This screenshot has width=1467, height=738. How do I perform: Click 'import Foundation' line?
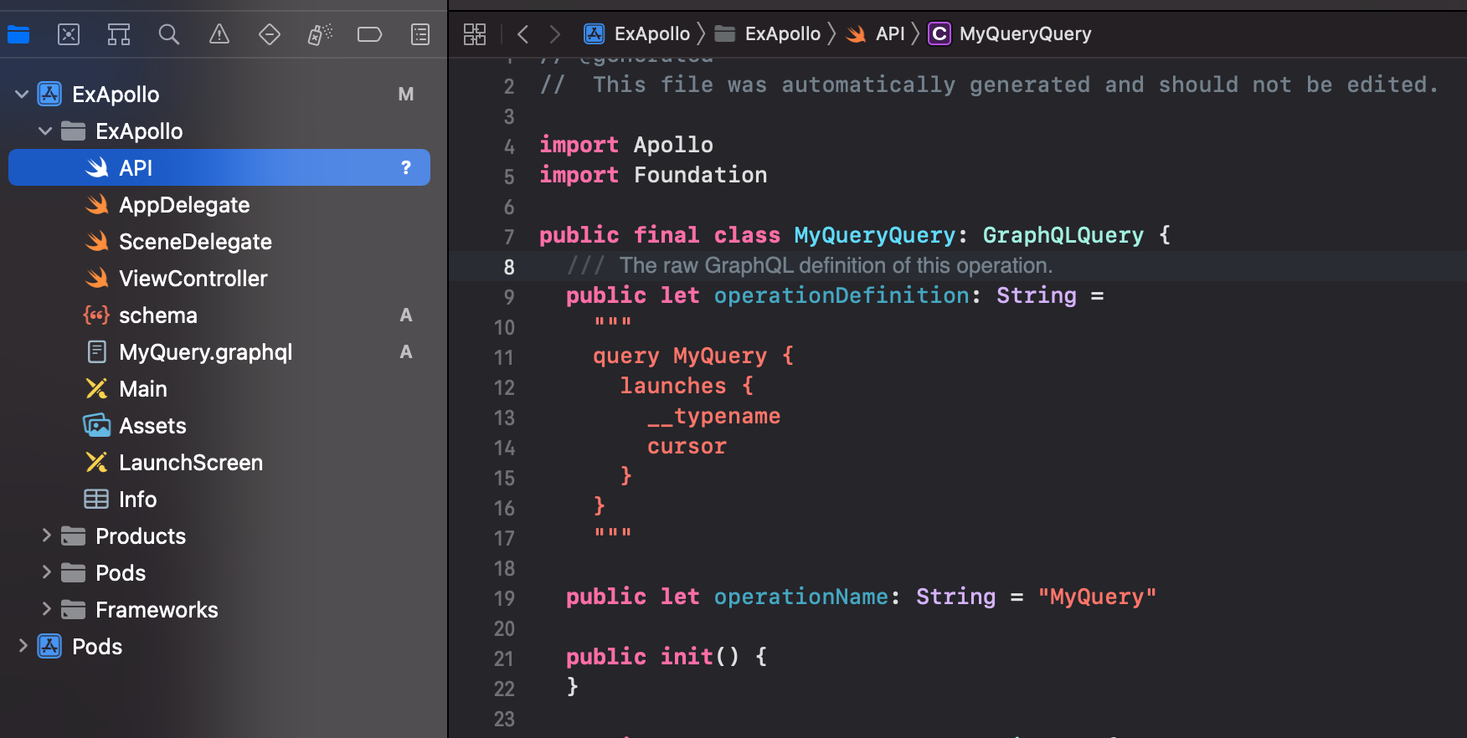(653, 175)
